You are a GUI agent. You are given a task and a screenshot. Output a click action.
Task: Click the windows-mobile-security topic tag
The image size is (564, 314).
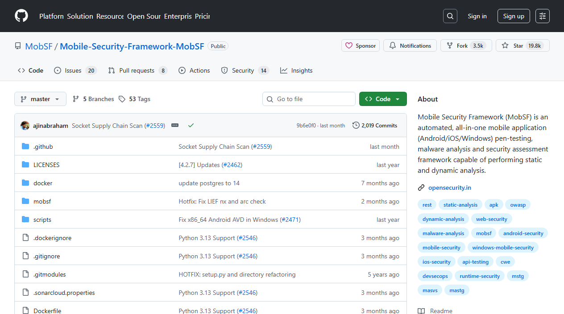503,248
